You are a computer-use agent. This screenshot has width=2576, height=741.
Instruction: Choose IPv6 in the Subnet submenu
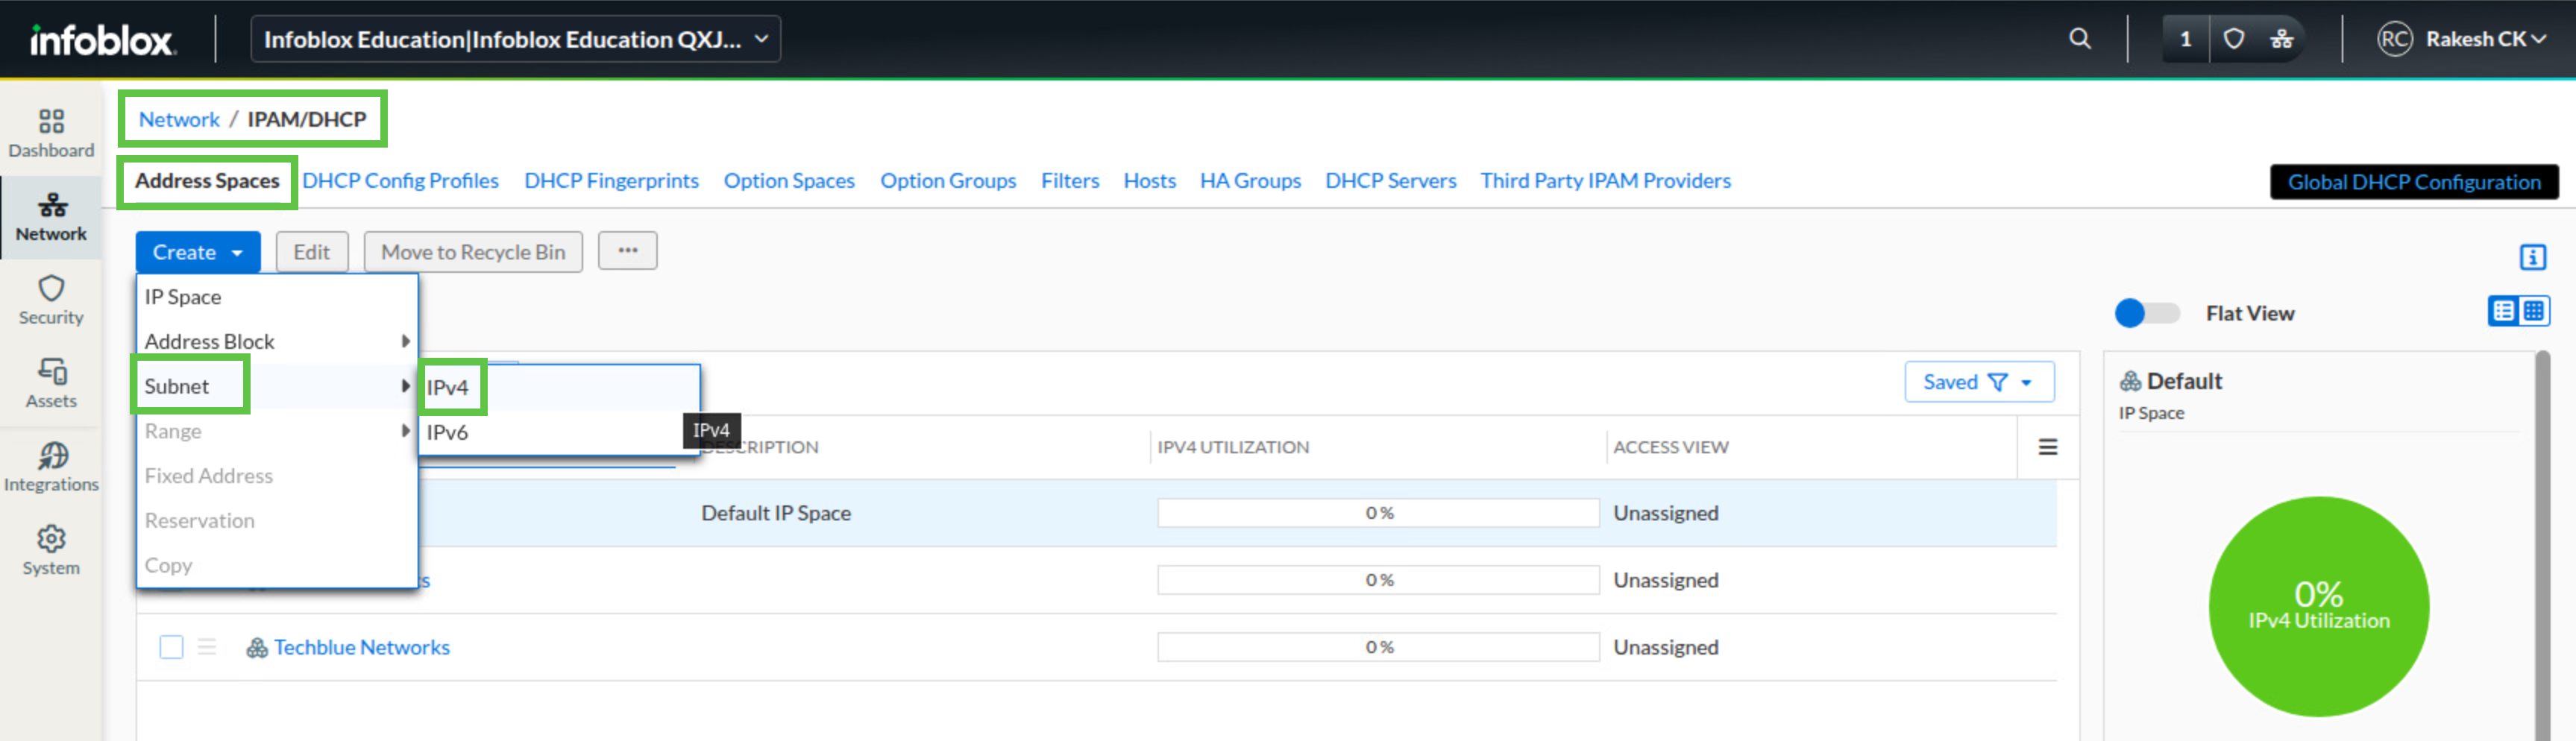[559, 432]
